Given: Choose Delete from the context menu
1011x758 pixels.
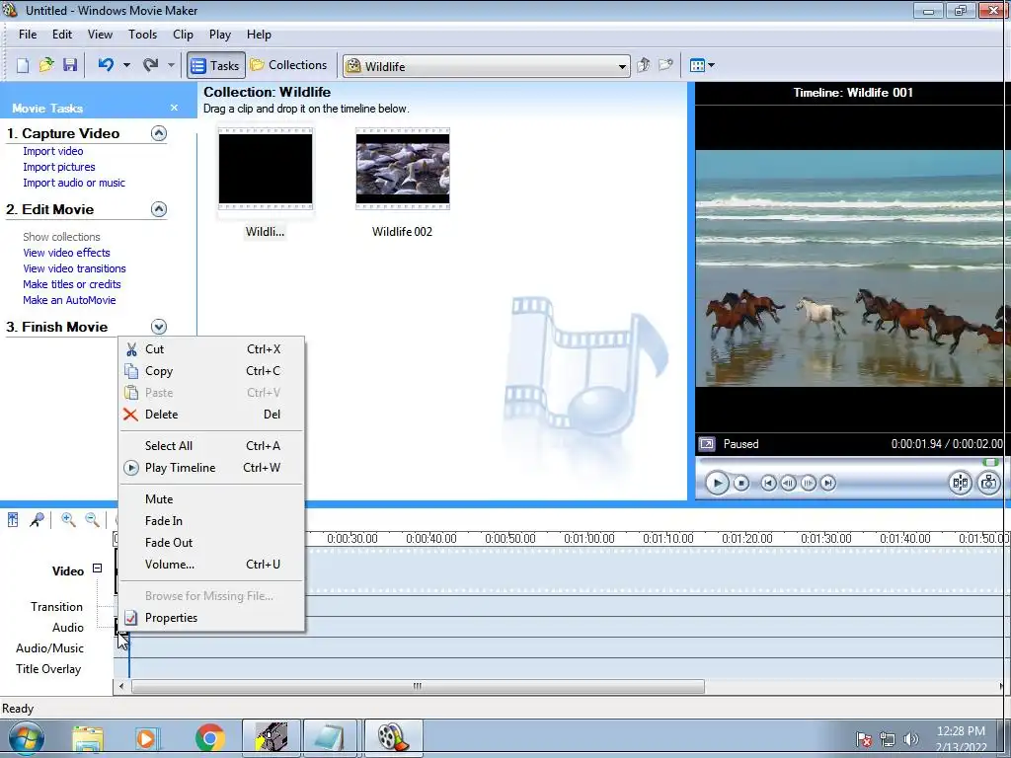Looking at the screenshot, I should 211,415.
